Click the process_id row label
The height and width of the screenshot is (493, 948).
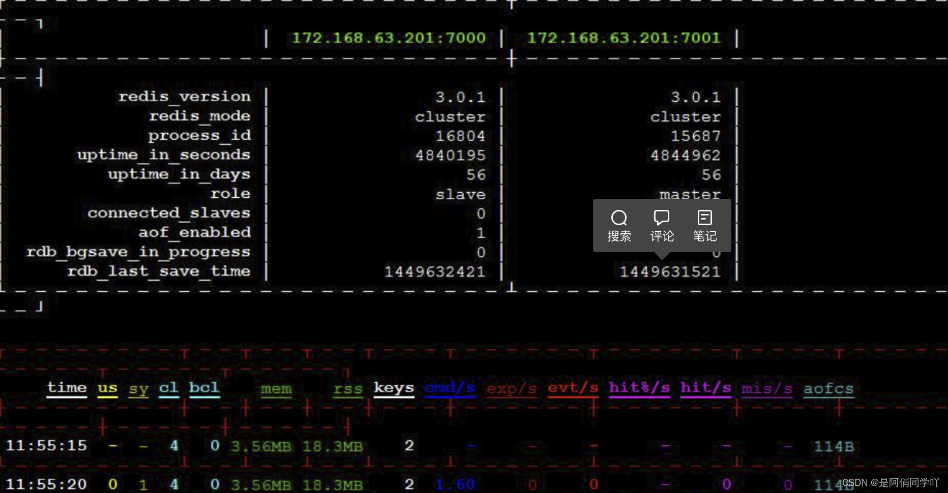click(x=200, y=136)
